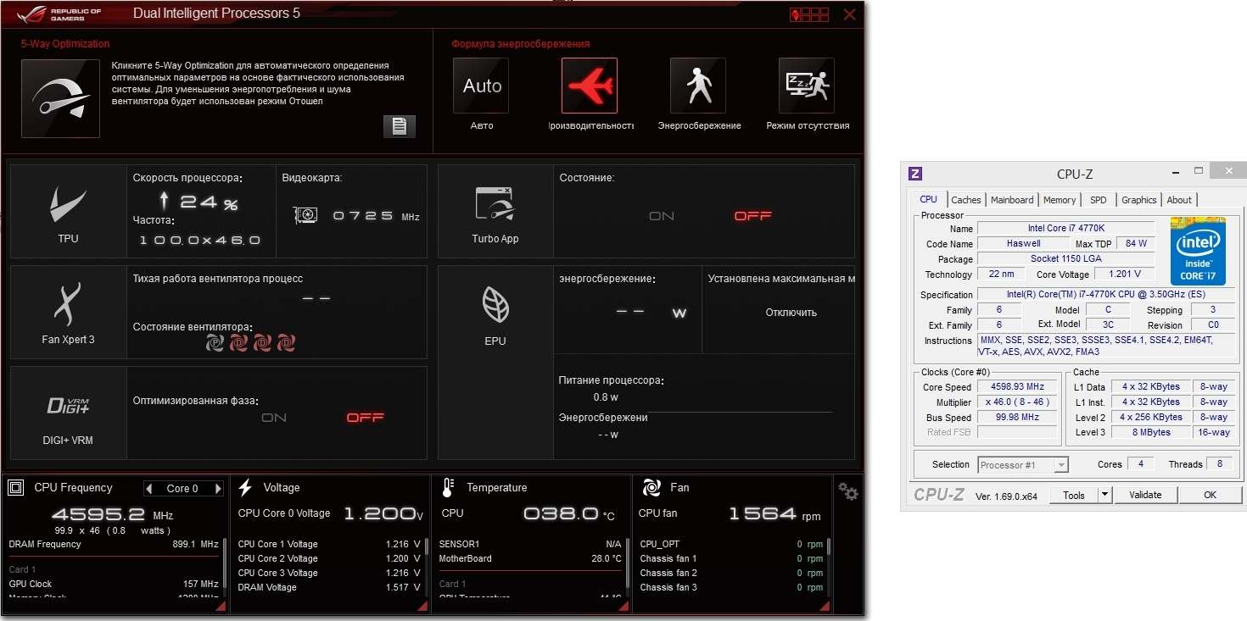Turn DIGI+ optimized phase OFF
This screenshot has height=621, width=1247.
366,418
